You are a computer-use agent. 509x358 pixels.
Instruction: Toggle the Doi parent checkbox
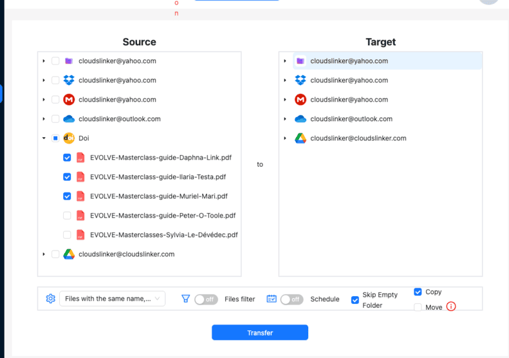click(55, 138)
